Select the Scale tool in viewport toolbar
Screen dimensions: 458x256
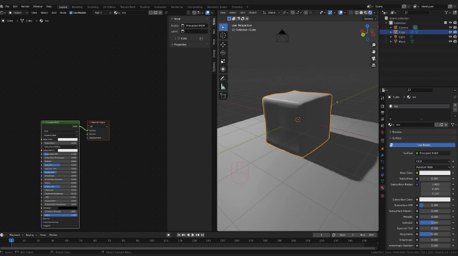[x=223, y=61]
